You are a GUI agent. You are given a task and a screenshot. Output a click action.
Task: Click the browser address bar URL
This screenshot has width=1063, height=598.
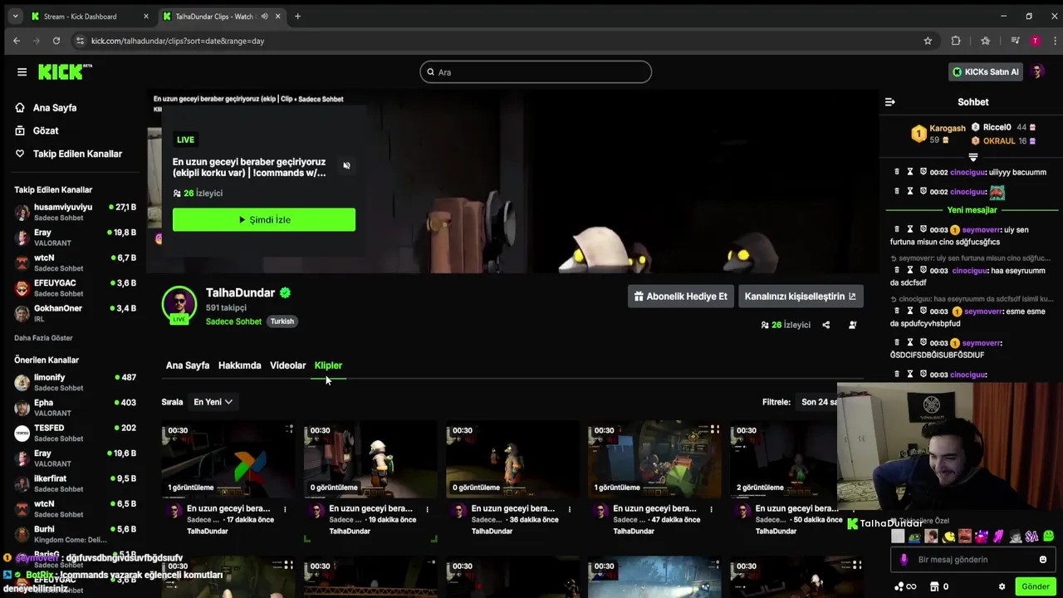(178, 41)
